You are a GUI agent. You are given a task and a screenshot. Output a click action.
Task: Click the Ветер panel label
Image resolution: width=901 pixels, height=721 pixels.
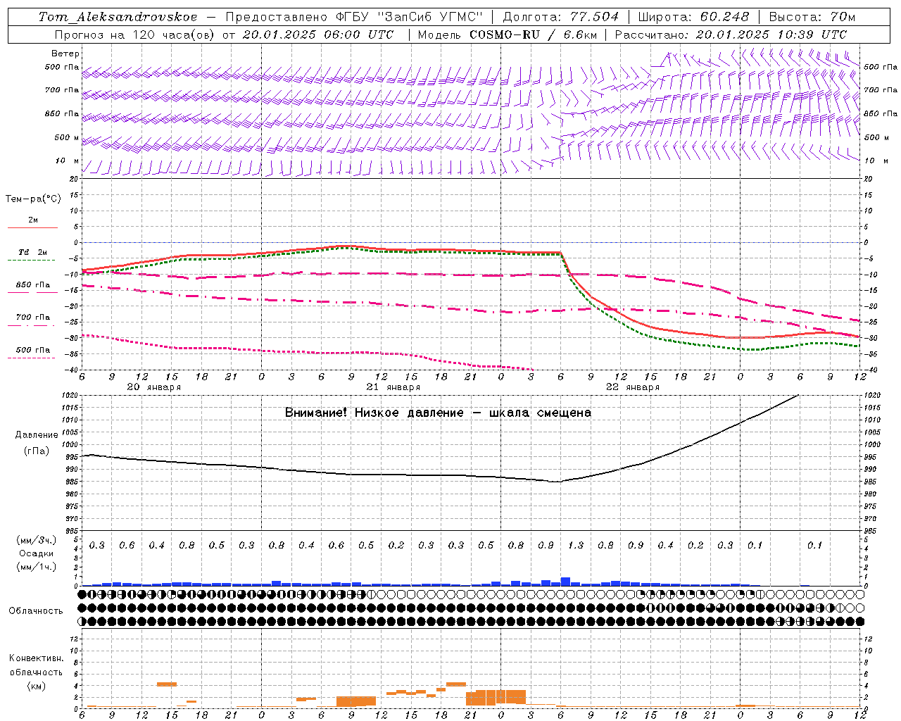click(65, 54)
